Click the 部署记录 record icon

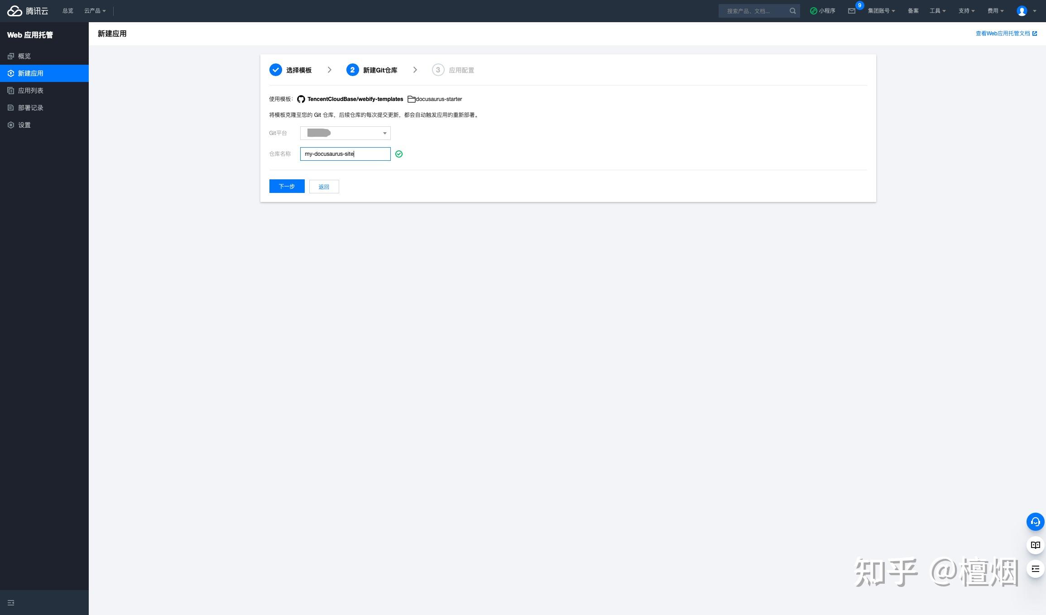pos(11,108)
